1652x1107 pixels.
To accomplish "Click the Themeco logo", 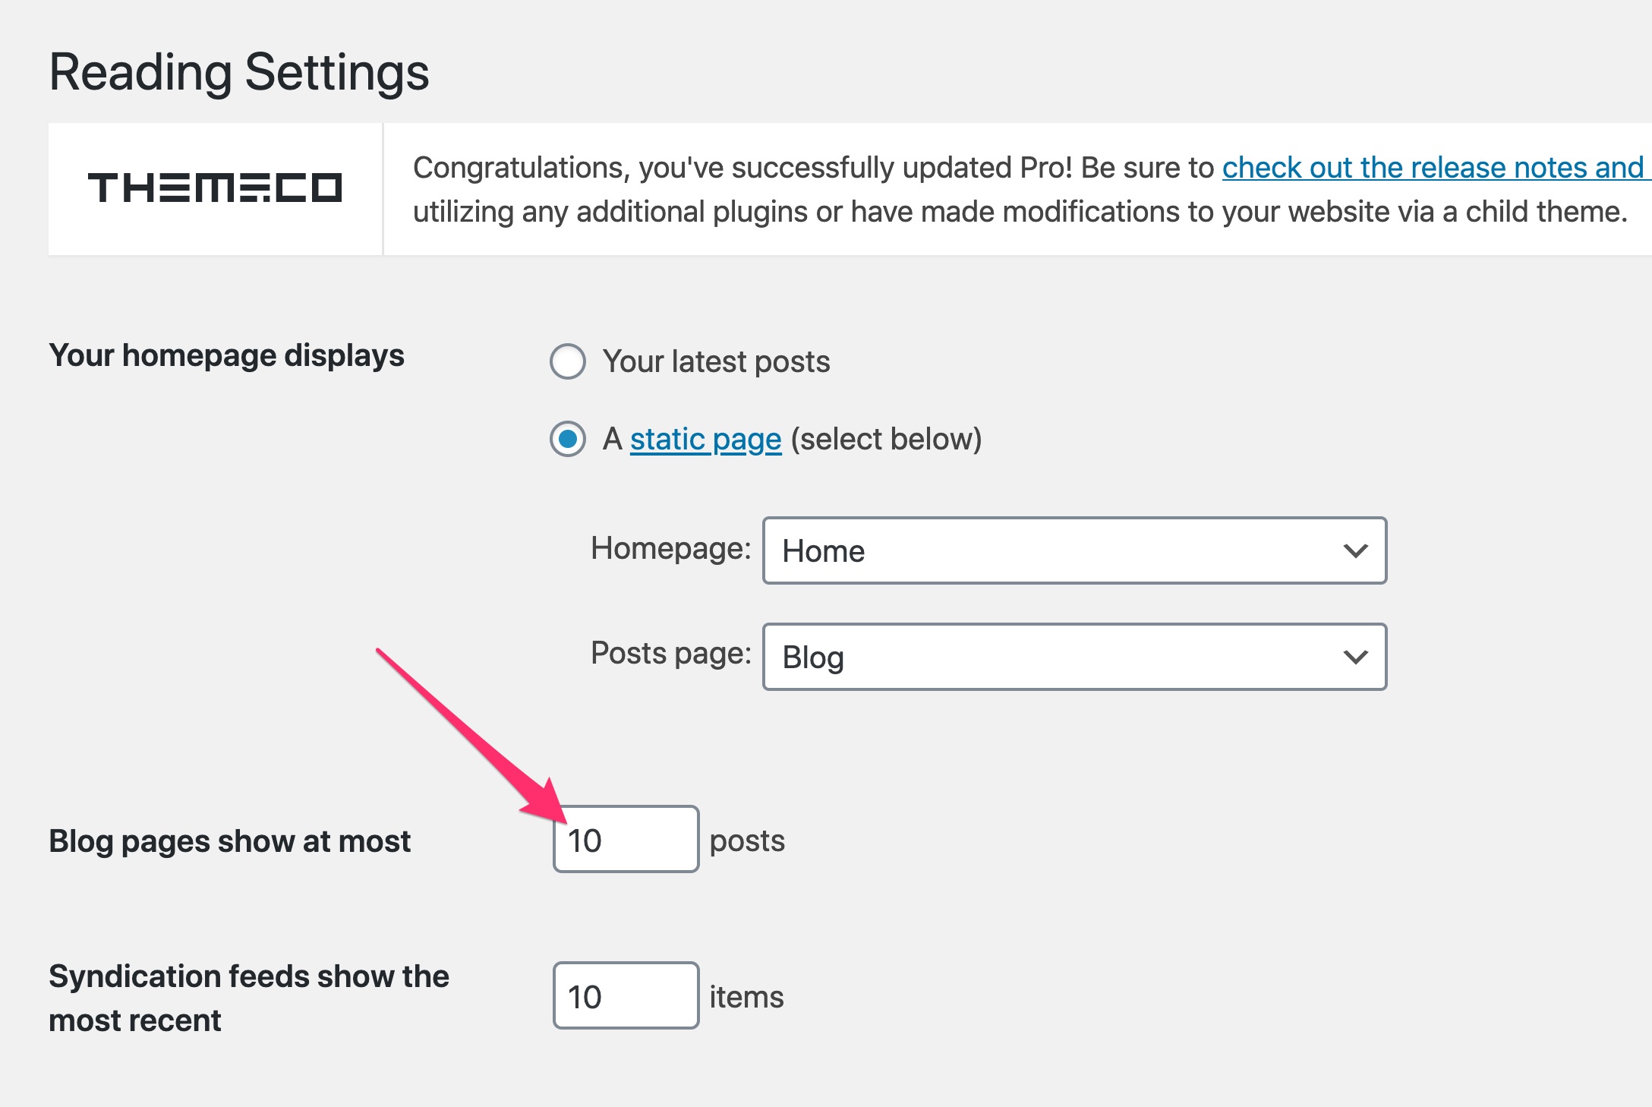I will (x=215, y=188).
